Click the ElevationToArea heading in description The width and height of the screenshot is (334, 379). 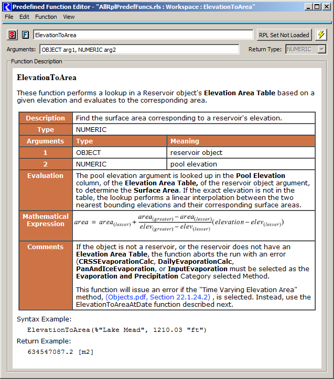(x=47, y=77)
